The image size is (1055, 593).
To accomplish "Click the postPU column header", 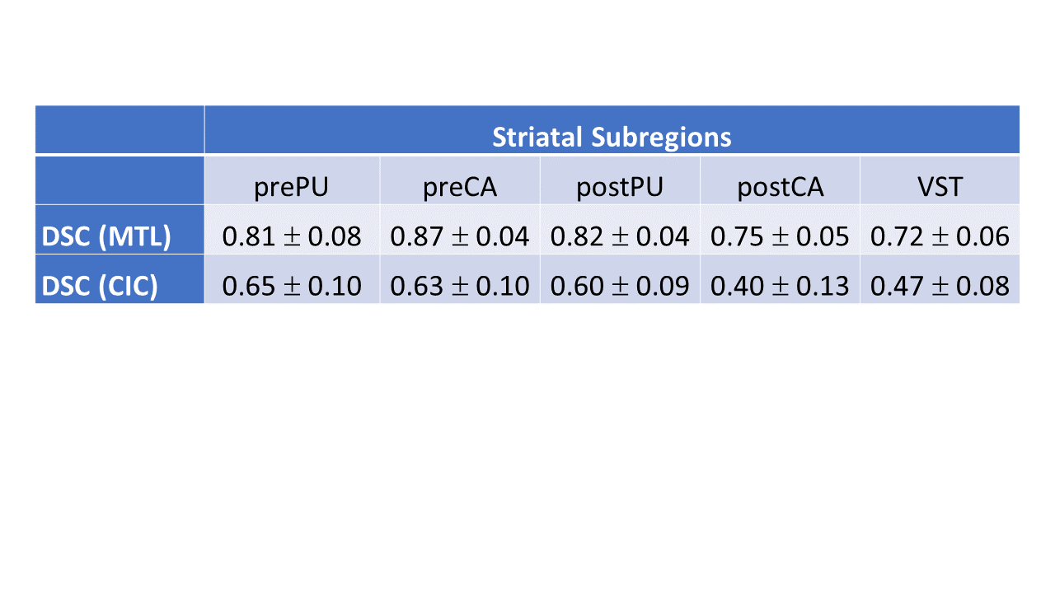I will 620,187.
